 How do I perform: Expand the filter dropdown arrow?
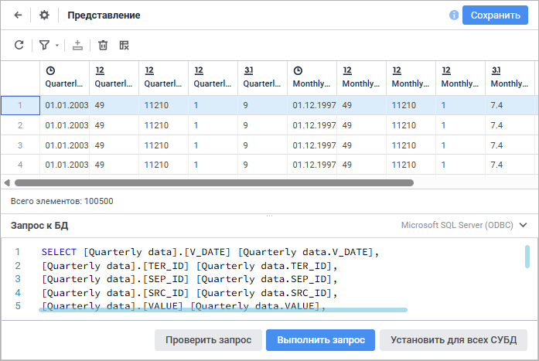coord(57,46)
